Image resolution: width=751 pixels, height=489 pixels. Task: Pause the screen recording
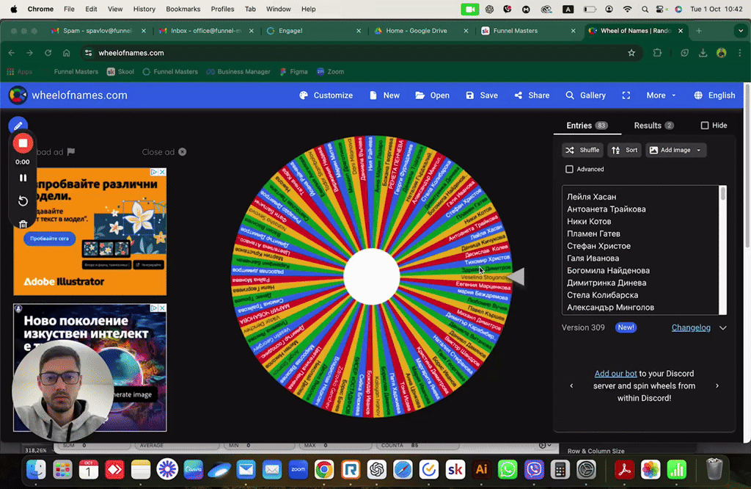click(x=23, y=178)
